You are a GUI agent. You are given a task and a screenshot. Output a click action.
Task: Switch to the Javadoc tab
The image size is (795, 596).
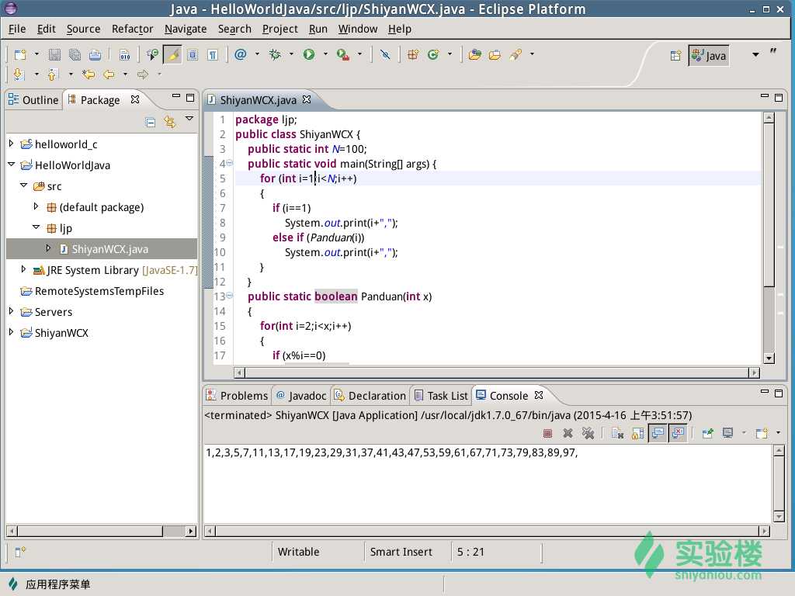click(302, 396)
